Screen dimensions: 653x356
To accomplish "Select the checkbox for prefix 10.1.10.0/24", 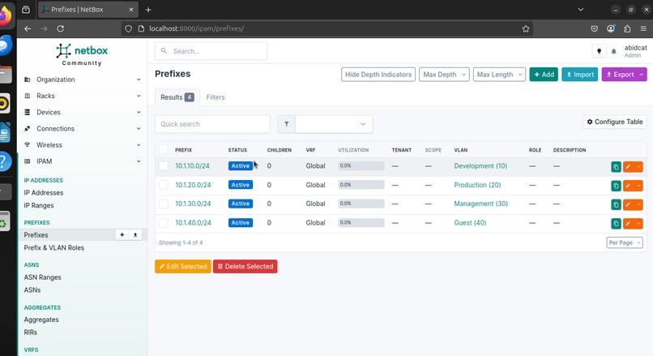I will (x=164, y=166).
